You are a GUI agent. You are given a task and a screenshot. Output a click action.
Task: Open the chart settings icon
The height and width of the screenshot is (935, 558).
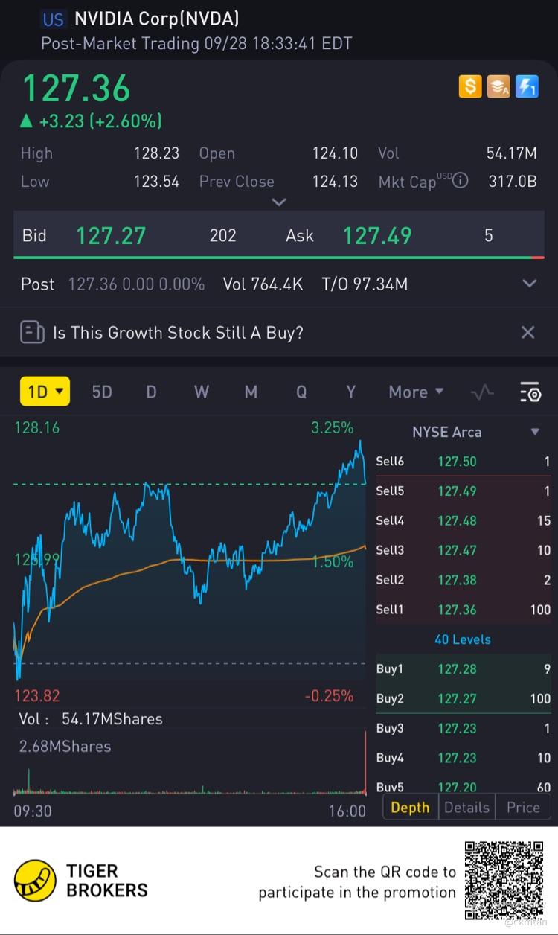[x=530, y=392]
